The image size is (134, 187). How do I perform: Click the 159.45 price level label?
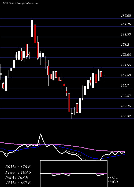point(126,106)
